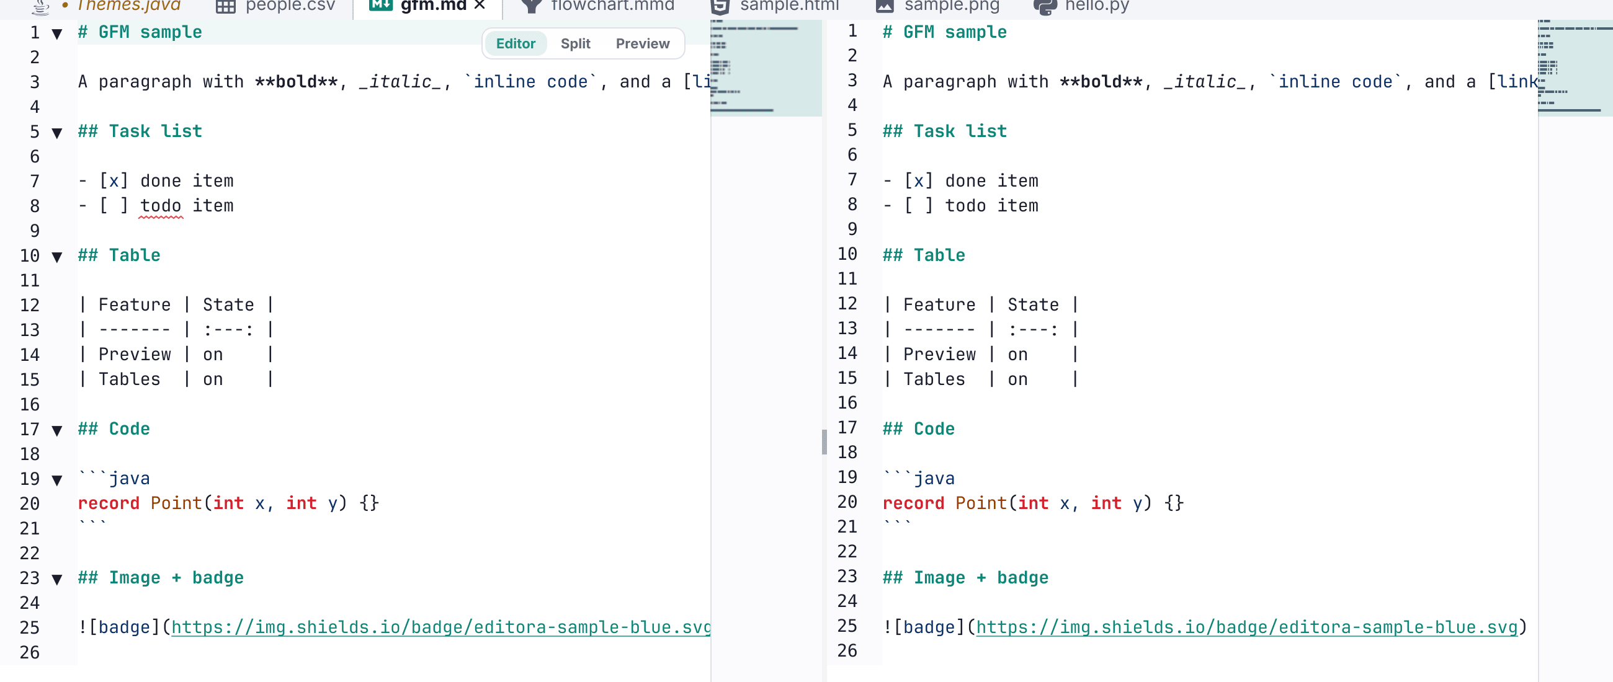This screenshot has height=682, width=1613.
Task: Click the '| Feature | State |' row in left pane
Action: [177, 304]
